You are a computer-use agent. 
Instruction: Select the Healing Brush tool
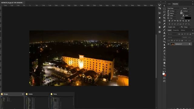164,27
